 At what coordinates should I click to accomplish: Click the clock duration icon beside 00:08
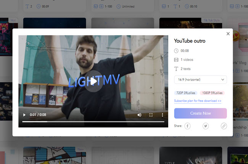coord(176,51)
